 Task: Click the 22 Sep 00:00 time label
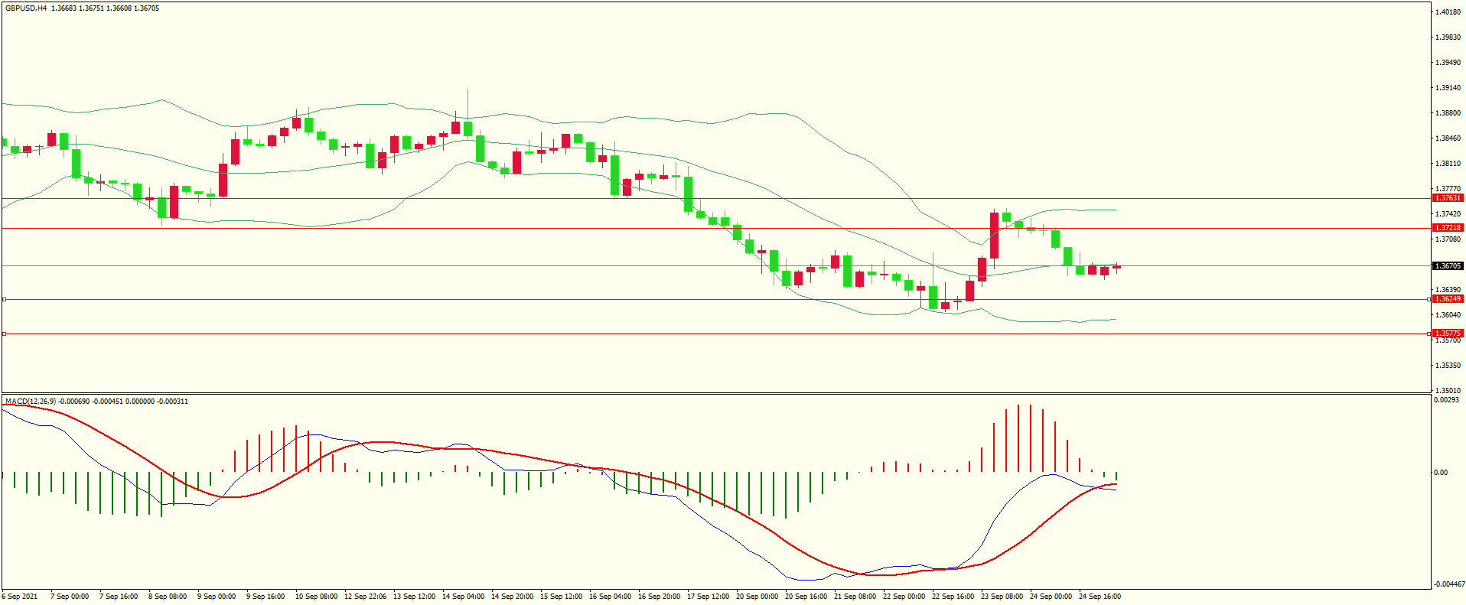pyautogui.click(x=904, y=597)
